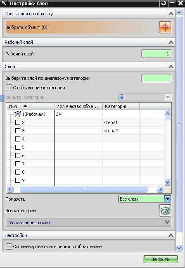185x268 pixels.
Task: Check the box for layer 4
Action: (18, 139)
